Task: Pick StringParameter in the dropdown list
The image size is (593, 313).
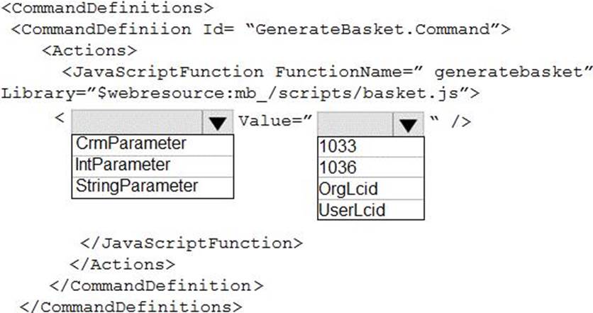Action: (136, 186)
